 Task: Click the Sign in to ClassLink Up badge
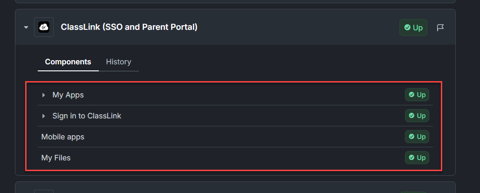(417, 116)
